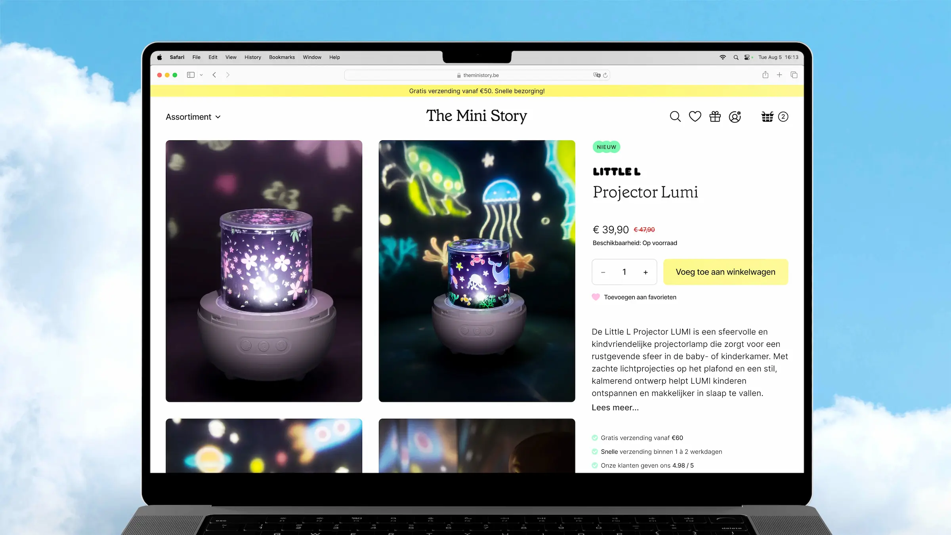Open the site search magnifier icon
951x535 pixels.
tap(675, 117)
